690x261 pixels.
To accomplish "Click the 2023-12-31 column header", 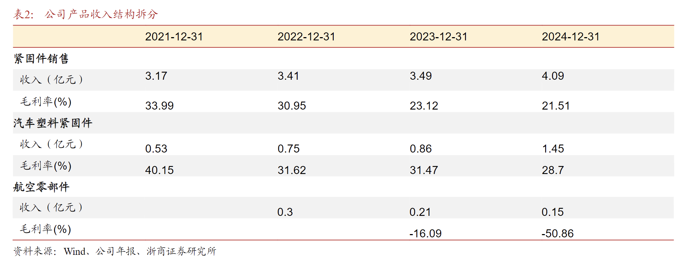I will pyautogui.click(x=438, y=37).
